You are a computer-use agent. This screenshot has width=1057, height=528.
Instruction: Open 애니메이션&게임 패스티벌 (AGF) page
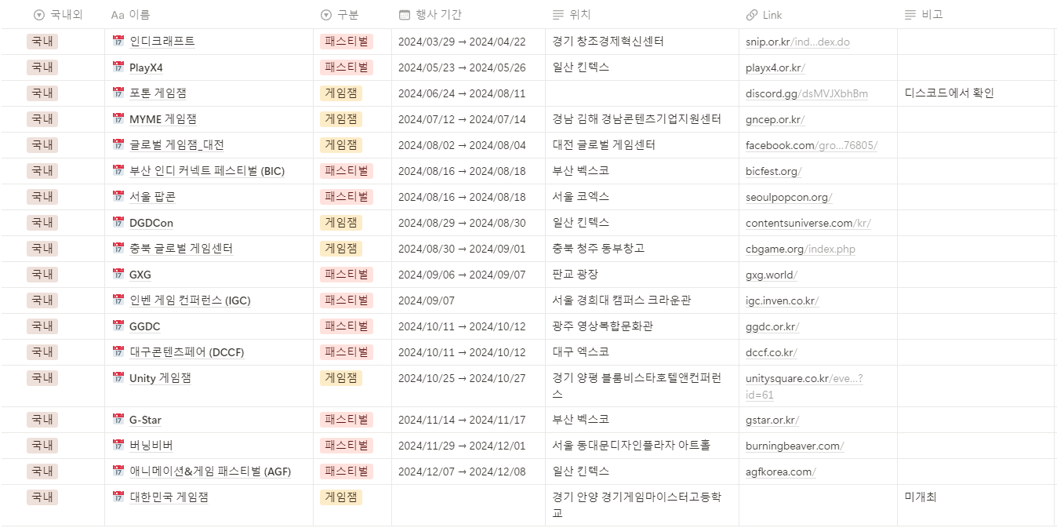coord(210,472)
